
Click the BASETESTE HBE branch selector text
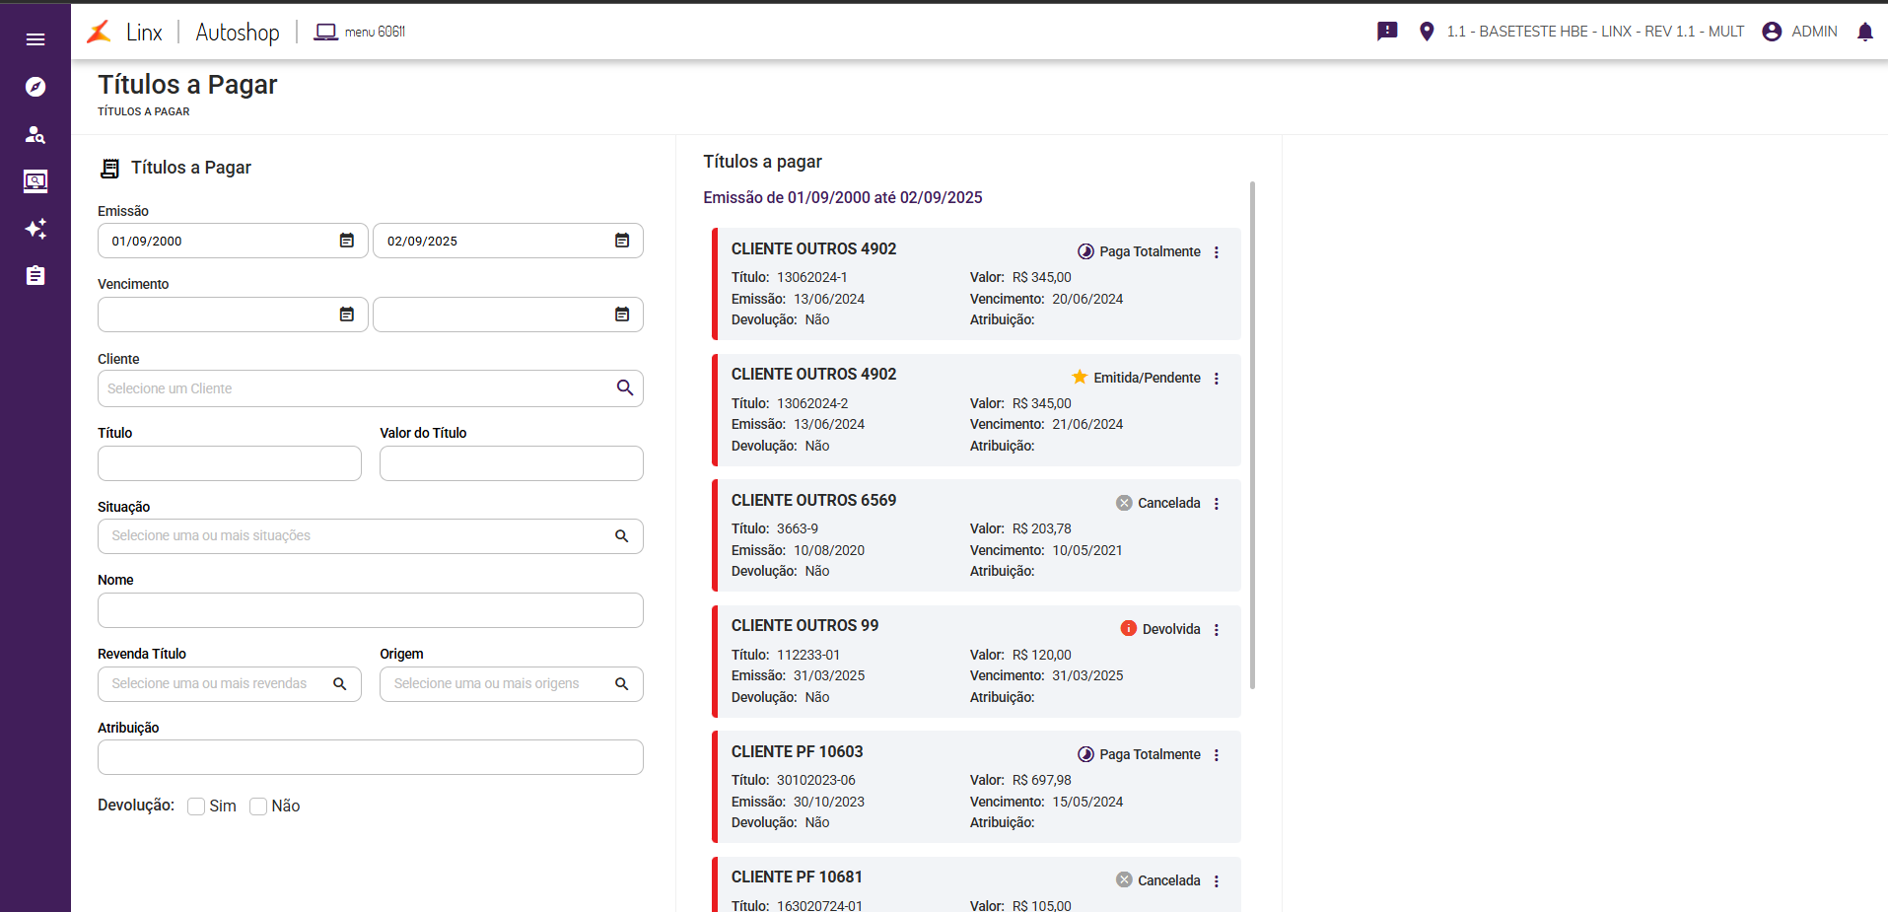click(x=1595, y=32)
